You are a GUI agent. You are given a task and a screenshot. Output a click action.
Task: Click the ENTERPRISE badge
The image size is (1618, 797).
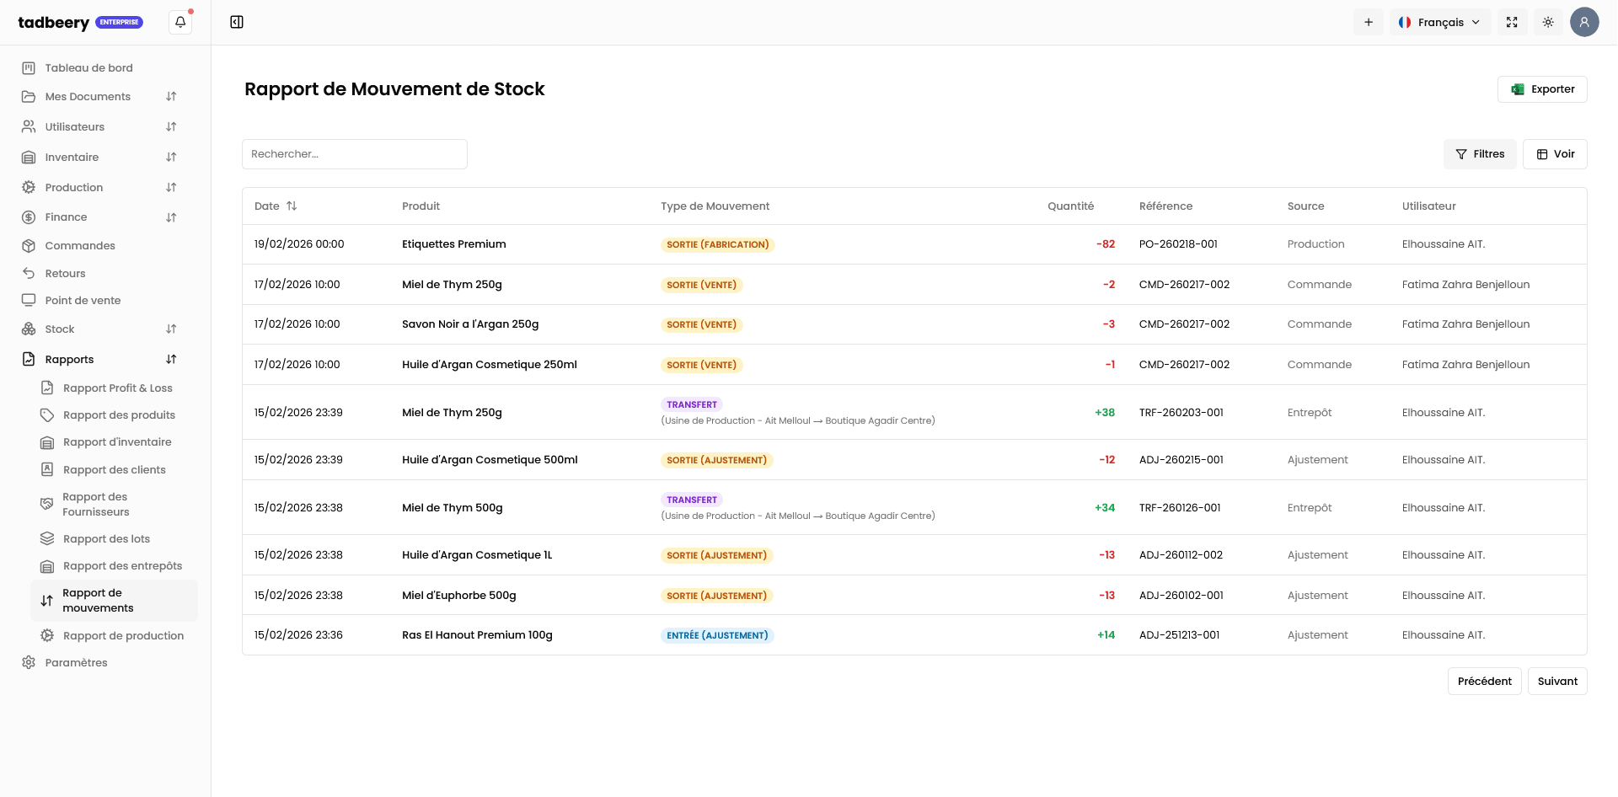tap(120, 23)
